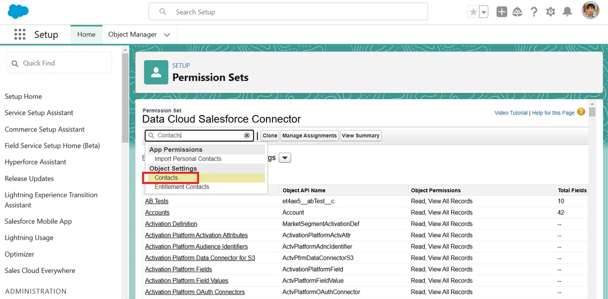Click the Search Setup magnifier icon
Screen dimensions: 608x299
pos(163,12)
